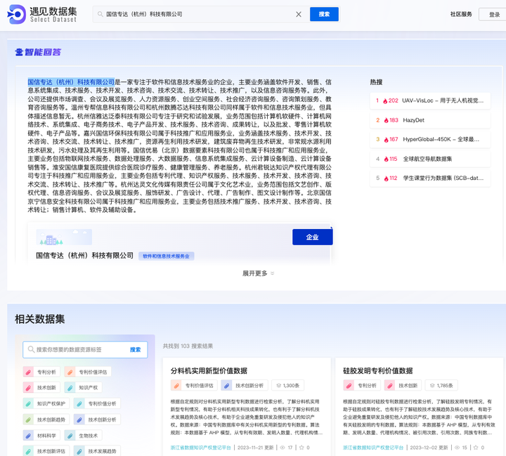Click the blue 搜索 button in the header
The width and height of the screenshot is (506, 456).
[x=324, y=14]
